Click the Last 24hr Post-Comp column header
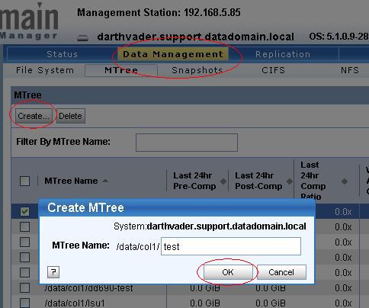The height and width of the screenshot is (308, 369). (x=258, y=181)
